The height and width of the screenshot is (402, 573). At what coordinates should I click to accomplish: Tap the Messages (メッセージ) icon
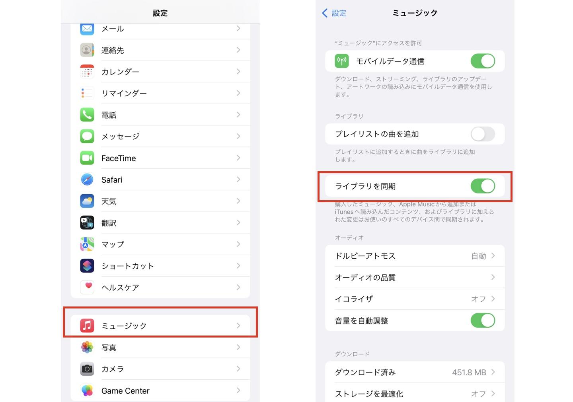(x=87, y=136)
